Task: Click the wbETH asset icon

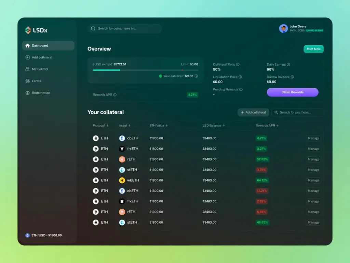Action: point(122,180)
